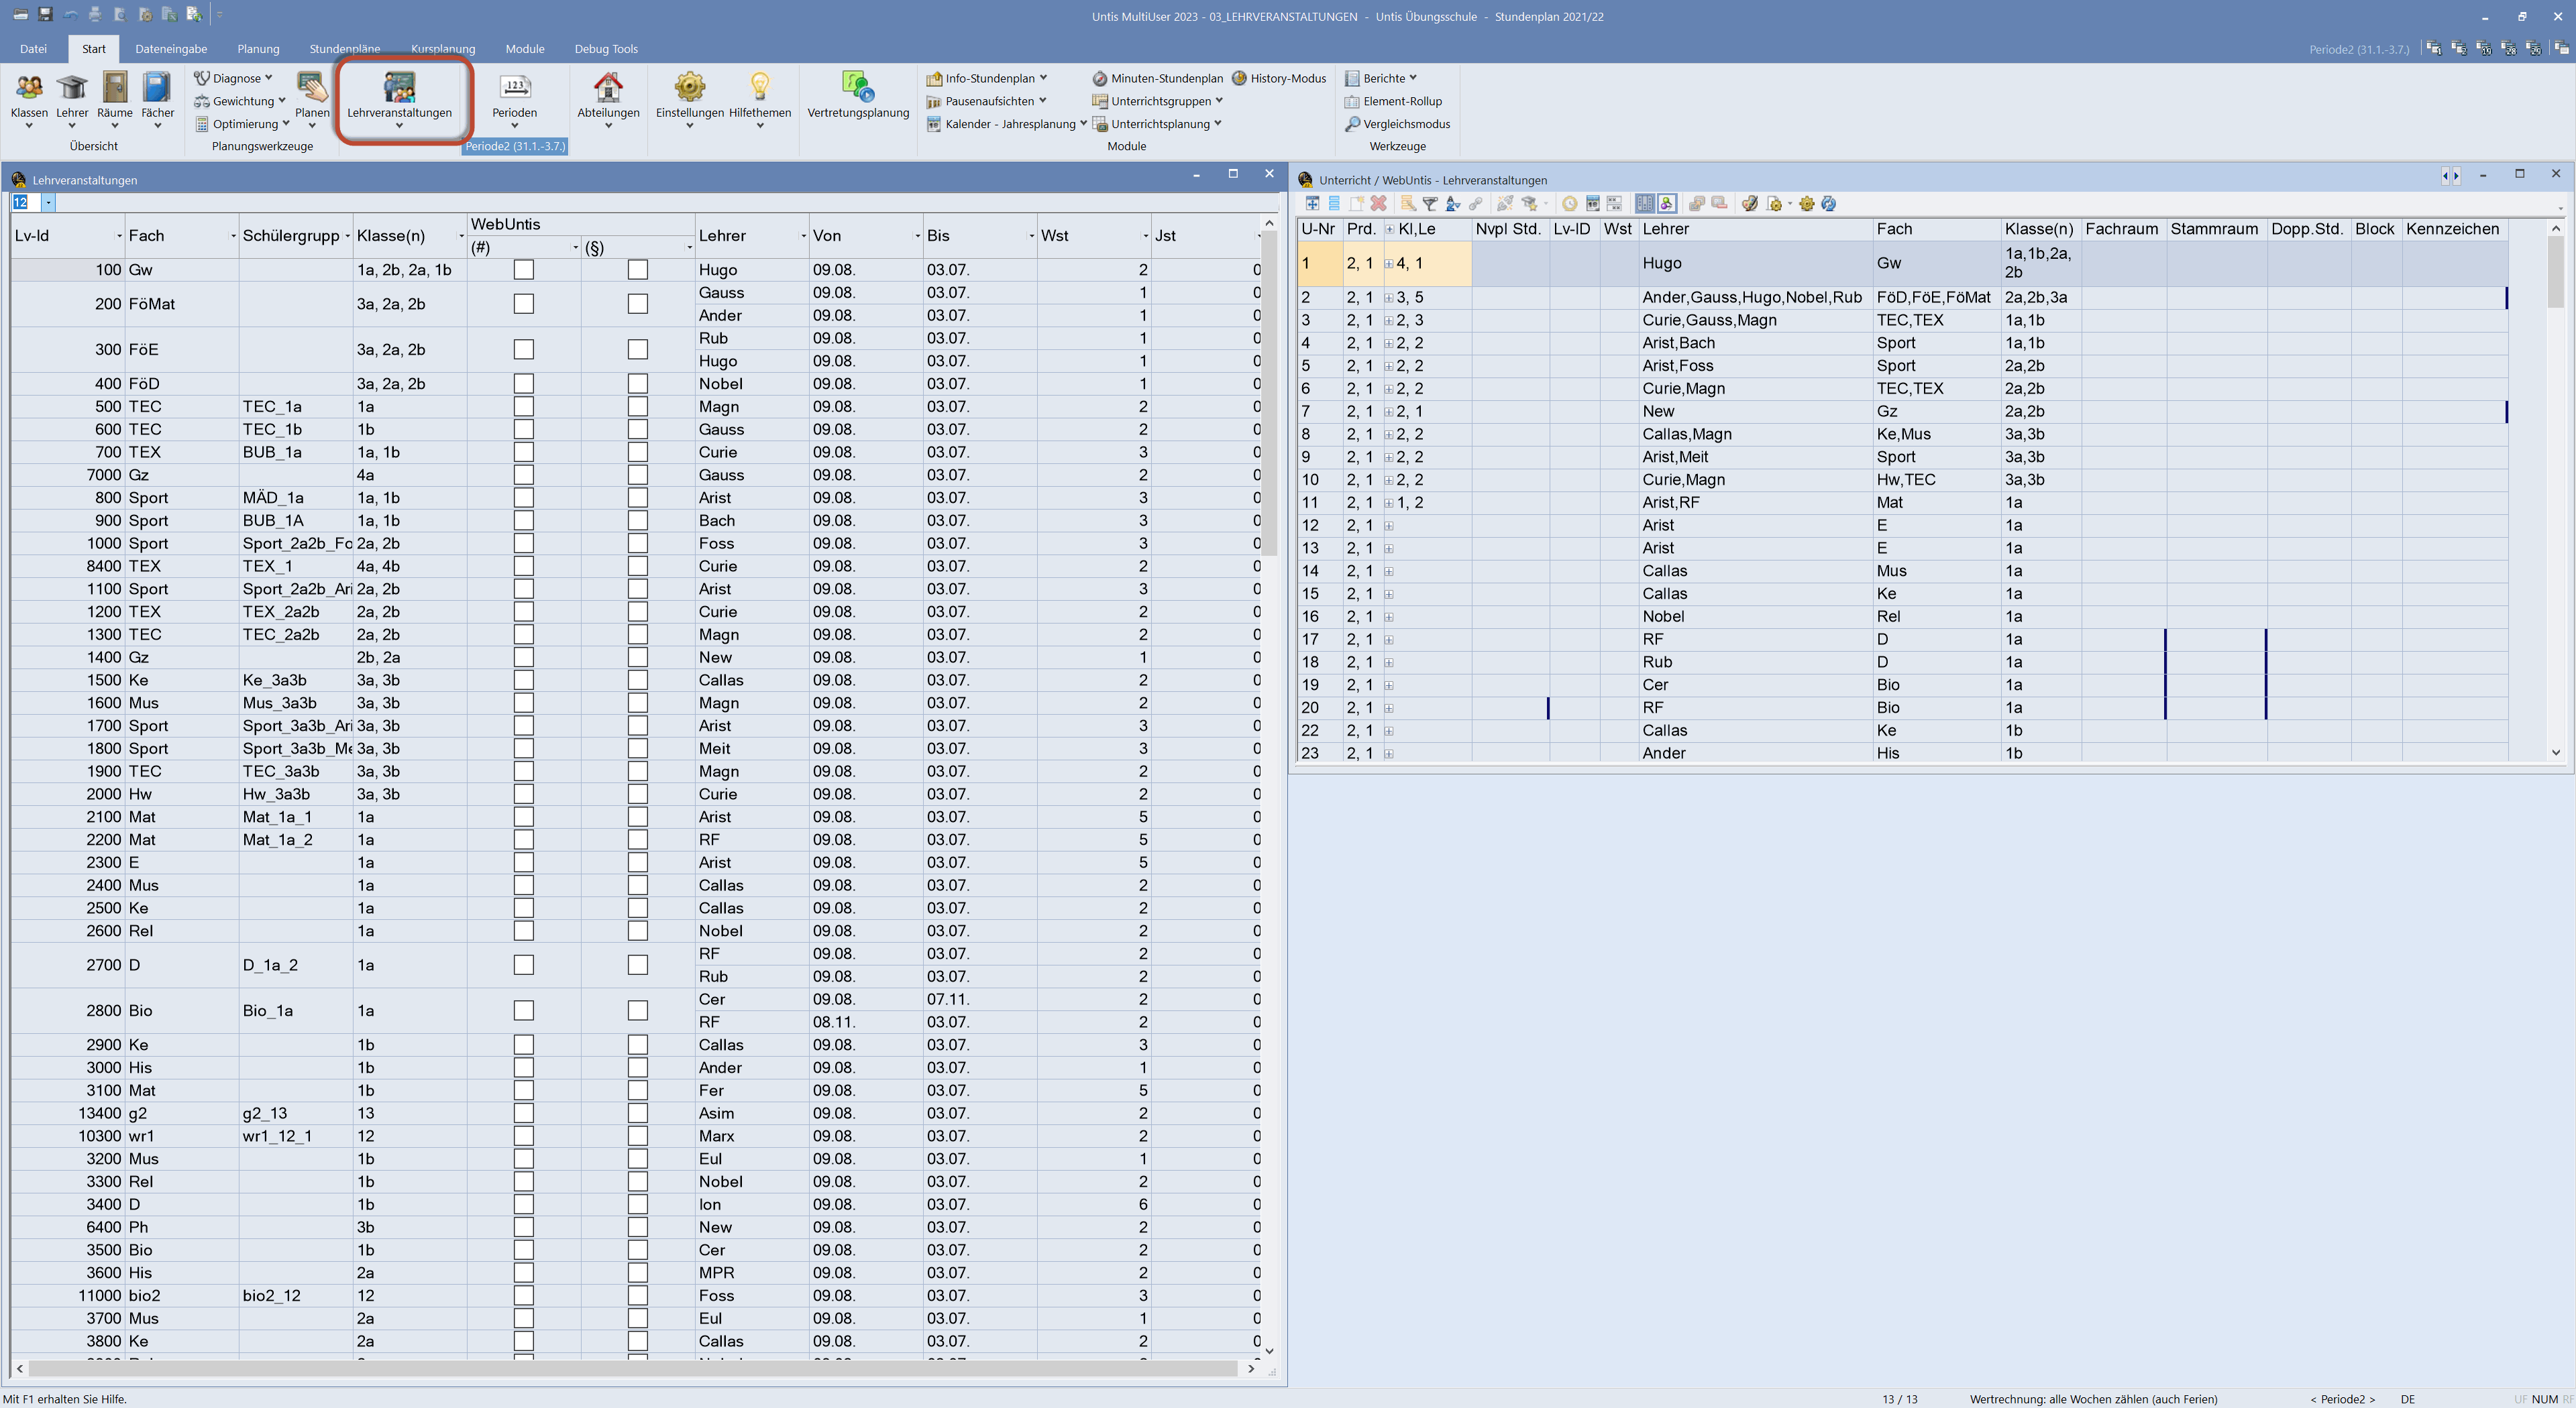Click Pausenaufsichten button

pyautogui.click(x=987, y=101)
